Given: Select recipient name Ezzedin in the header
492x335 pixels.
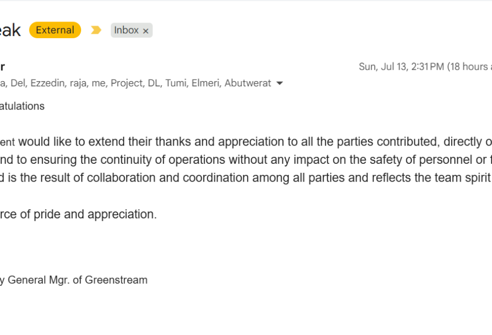Looking at the screenshot, I should click(x=48, y=83).
